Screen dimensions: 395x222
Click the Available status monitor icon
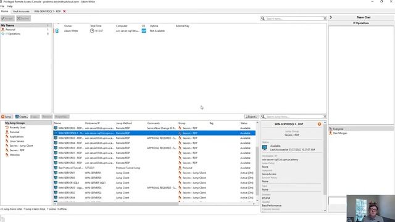point(265,148)
